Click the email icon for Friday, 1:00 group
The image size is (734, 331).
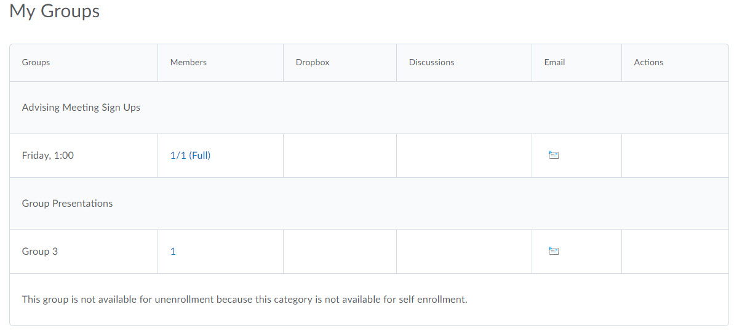pyautogui.click(x=553, y=156)
